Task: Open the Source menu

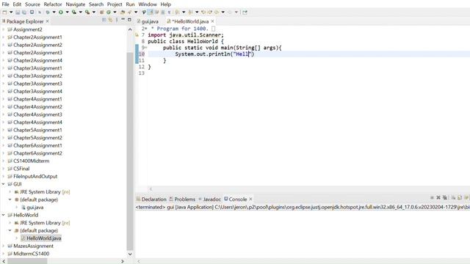Action: 32,4
